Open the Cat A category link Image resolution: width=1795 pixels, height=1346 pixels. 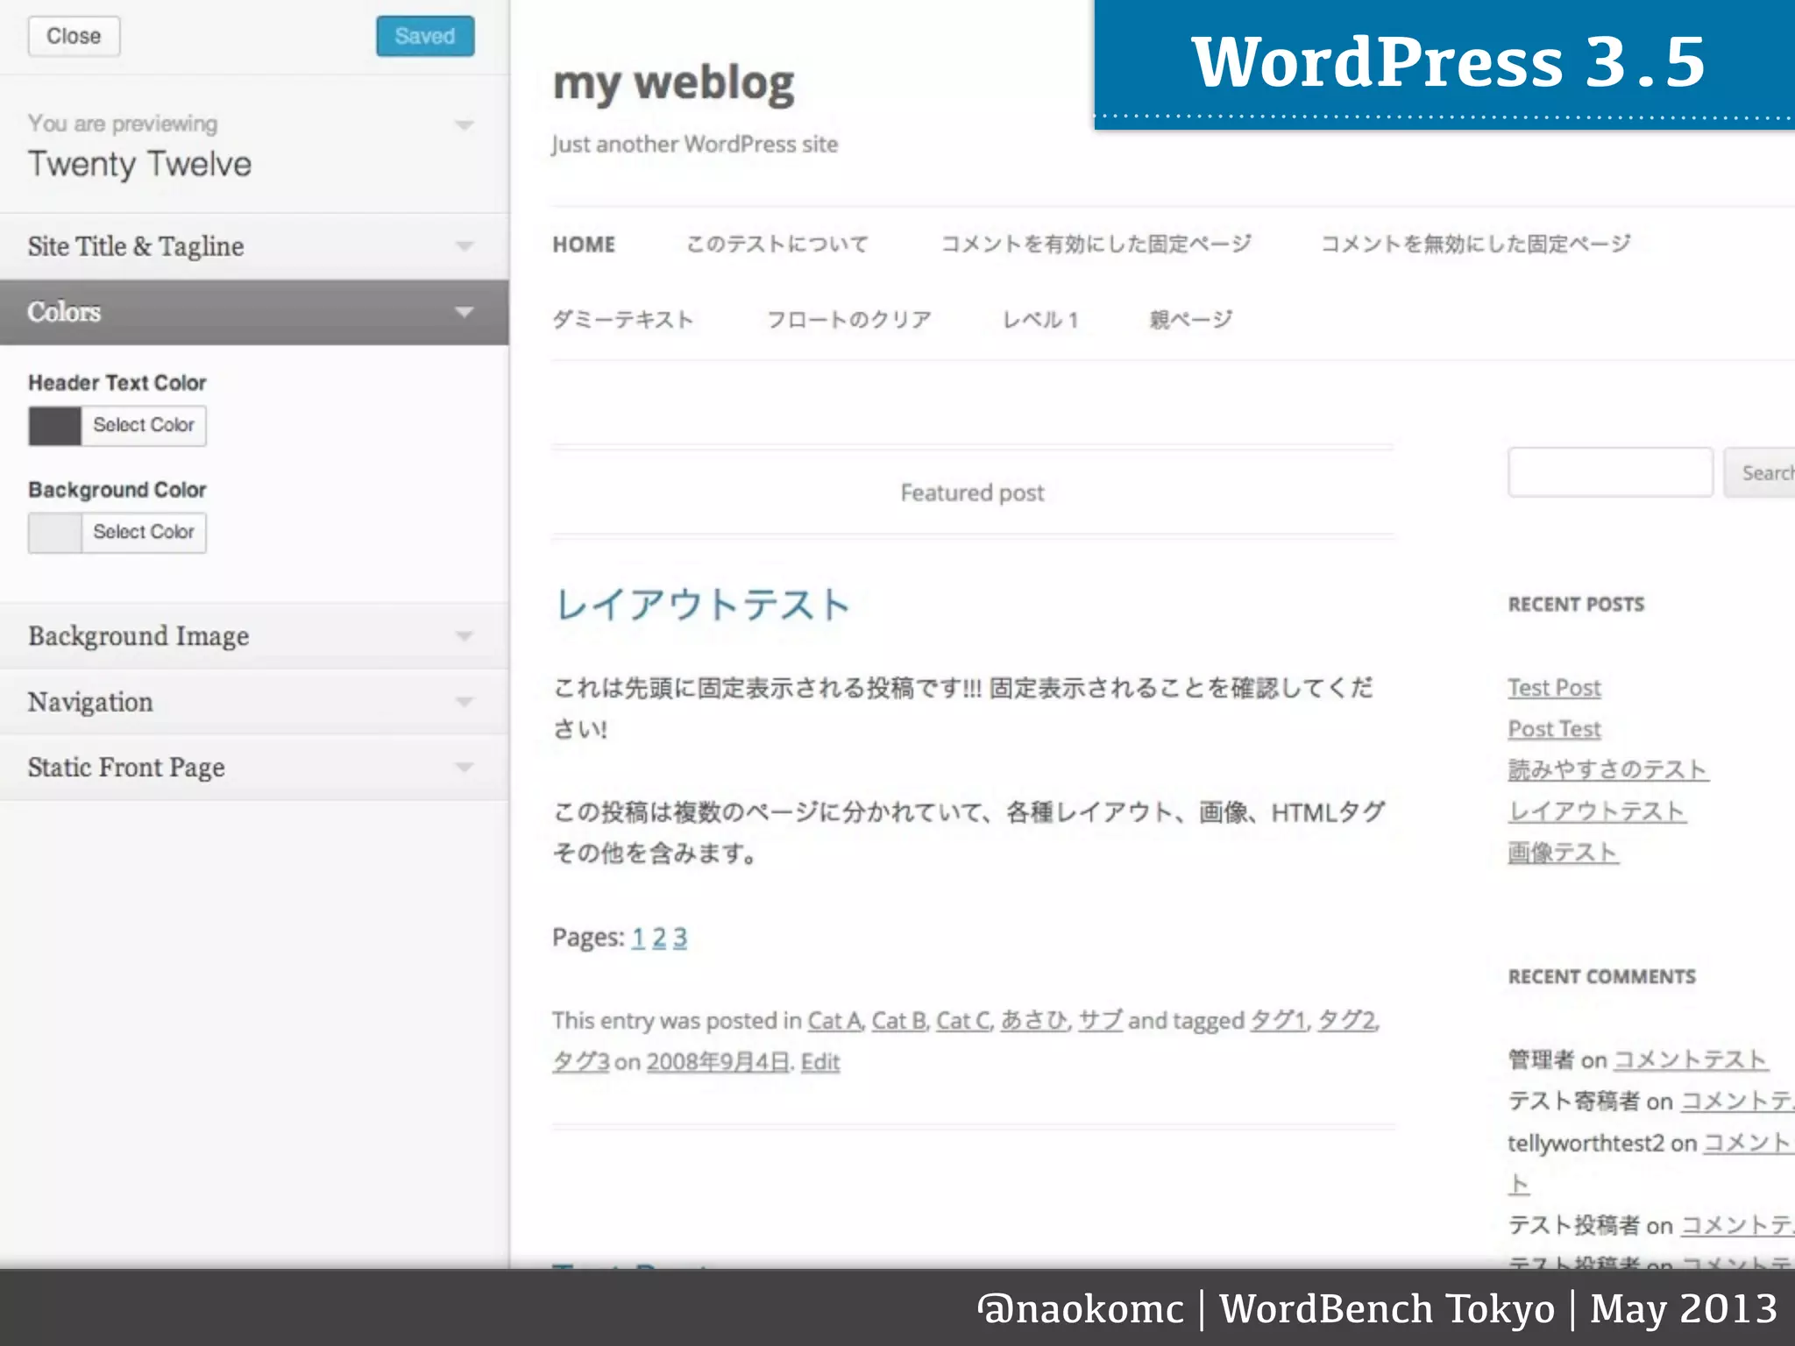pyautogui.click(x=834, y=1021)
